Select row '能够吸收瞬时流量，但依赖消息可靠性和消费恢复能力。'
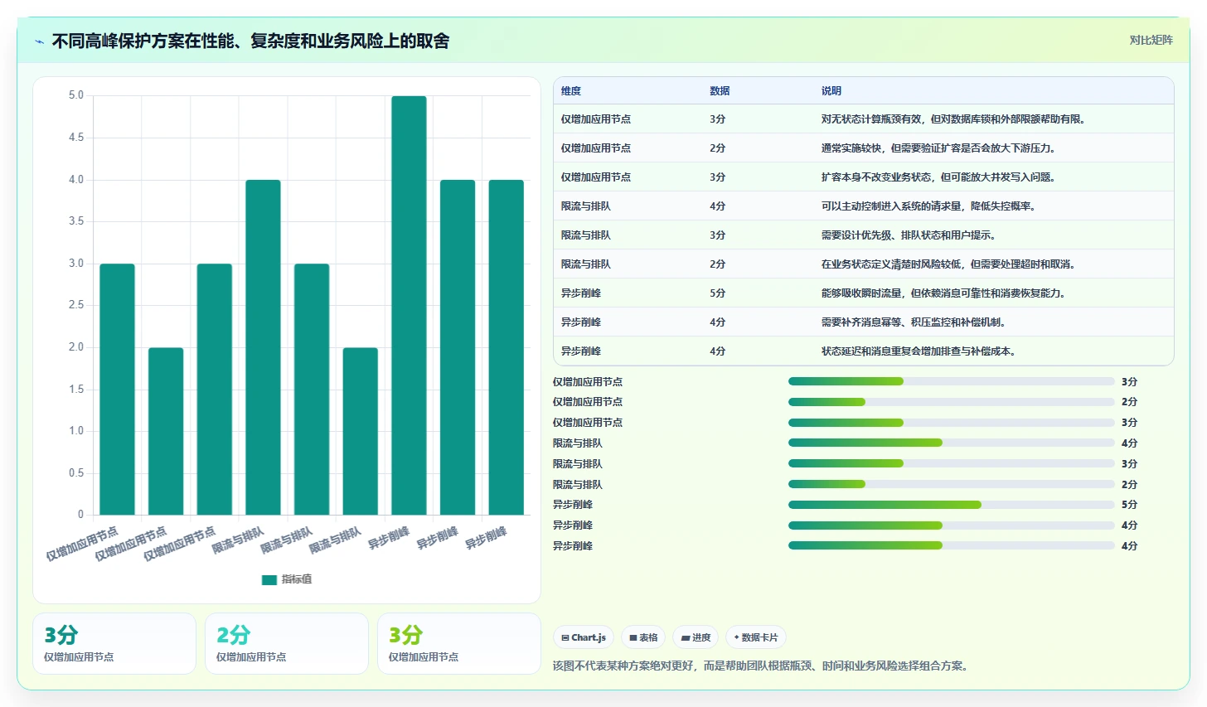The height and width of the screenshot is (707, 1207). click(864, 293)
